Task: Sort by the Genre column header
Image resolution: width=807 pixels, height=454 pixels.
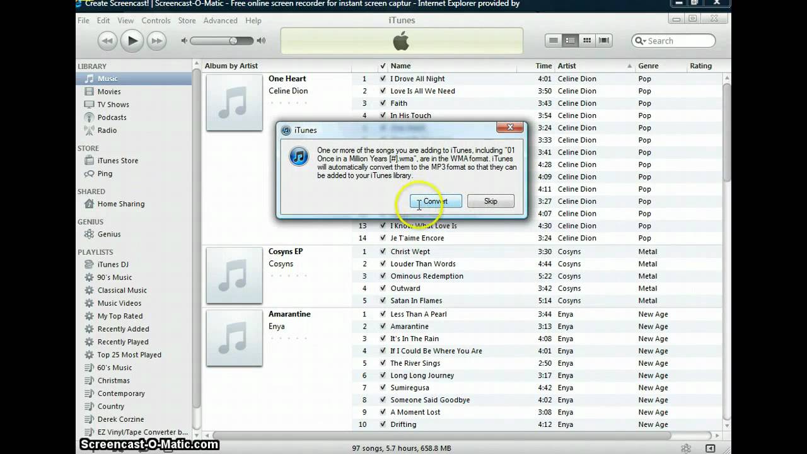Action: click(x=660, y=66)
